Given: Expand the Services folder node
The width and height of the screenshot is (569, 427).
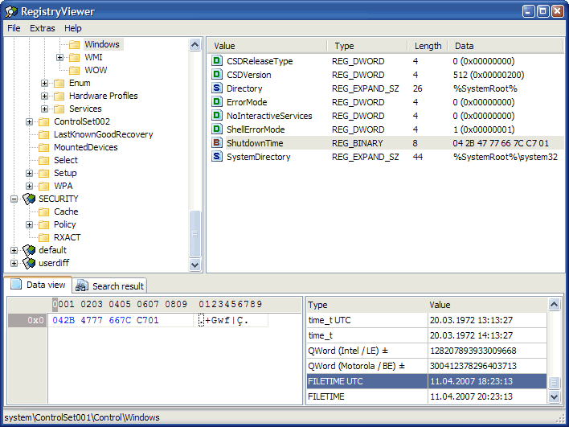Looking at the screenshot, I should [45, 109].
